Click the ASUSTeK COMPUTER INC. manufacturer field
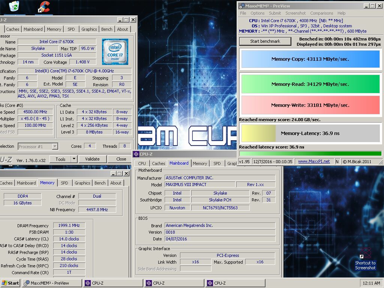The image size is (384, 288). [x=220, y=178]
